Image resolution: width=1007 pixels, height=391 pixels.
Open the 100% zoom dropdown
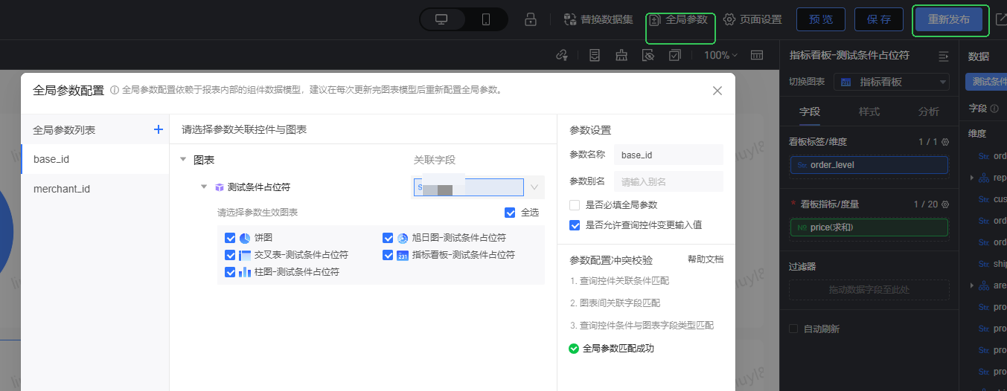click(720, 55)
